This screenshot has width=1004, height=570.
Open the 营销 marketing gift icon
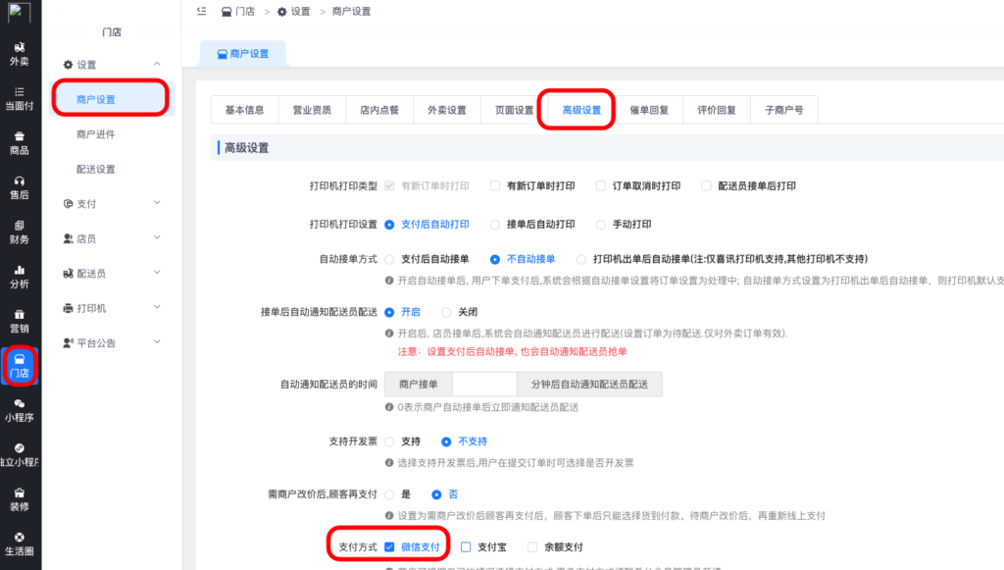click(x=20, y=321)
